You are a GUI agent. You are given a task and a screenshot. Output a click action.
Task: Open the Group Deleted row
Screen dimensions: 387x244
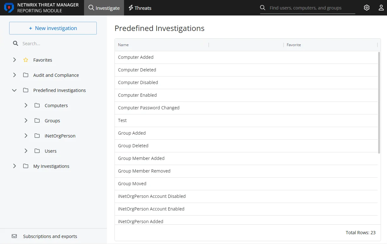pyautogui.click(x=246, y=146)
